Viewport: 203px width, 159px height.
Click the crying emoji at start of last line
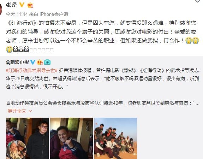[x=9, y=49]
